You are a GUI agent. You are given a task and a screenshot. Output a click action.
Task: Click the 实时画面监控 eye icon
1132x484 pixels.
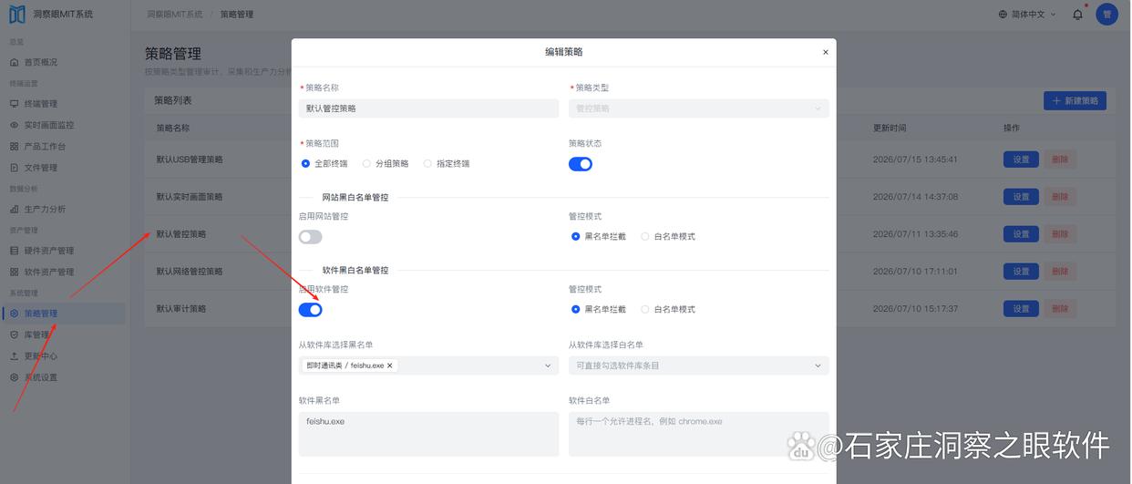tap(14, 125)
